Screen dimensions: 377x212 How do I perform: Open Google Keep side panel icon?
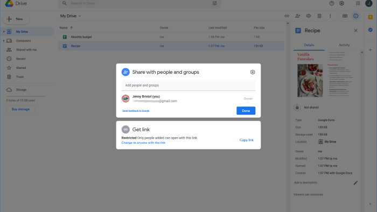click(371, 17)
